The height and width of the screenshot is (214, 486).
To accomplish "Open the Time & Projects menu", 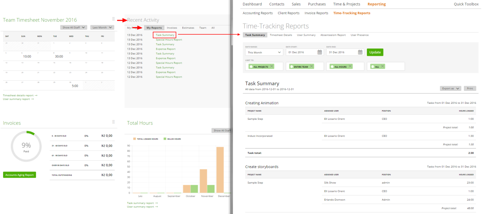I will 346,4.
